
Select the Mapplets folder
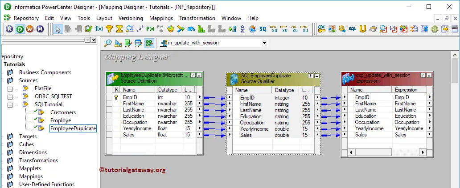coord(30,168)
